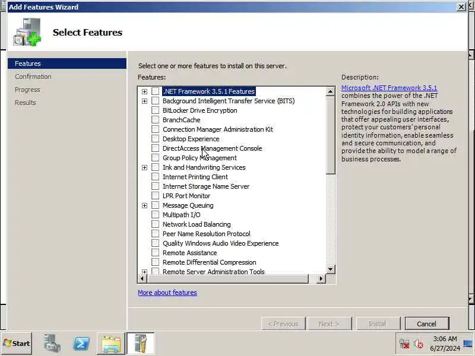Image resolution: width=475 pixels, height=356 pixels.
Task: Check the .NET Framework 3.5.1 Features box
Action: click(x=155, y=91)
